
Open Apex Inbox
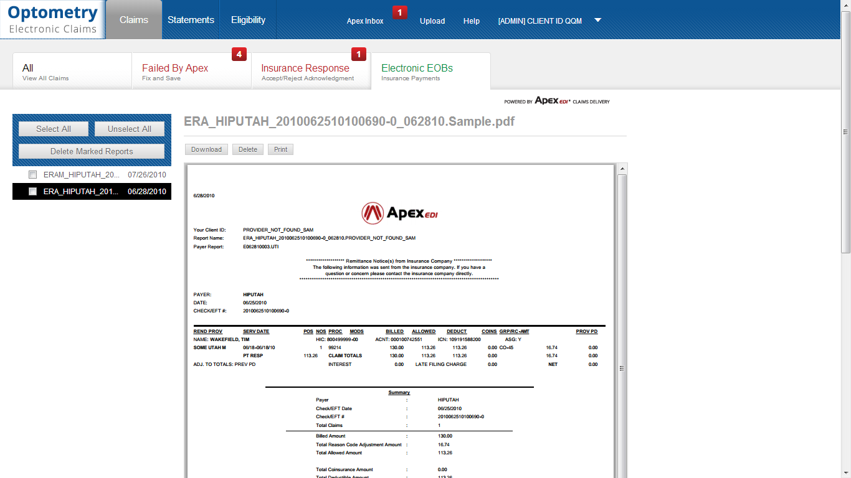tap(365, 21)
